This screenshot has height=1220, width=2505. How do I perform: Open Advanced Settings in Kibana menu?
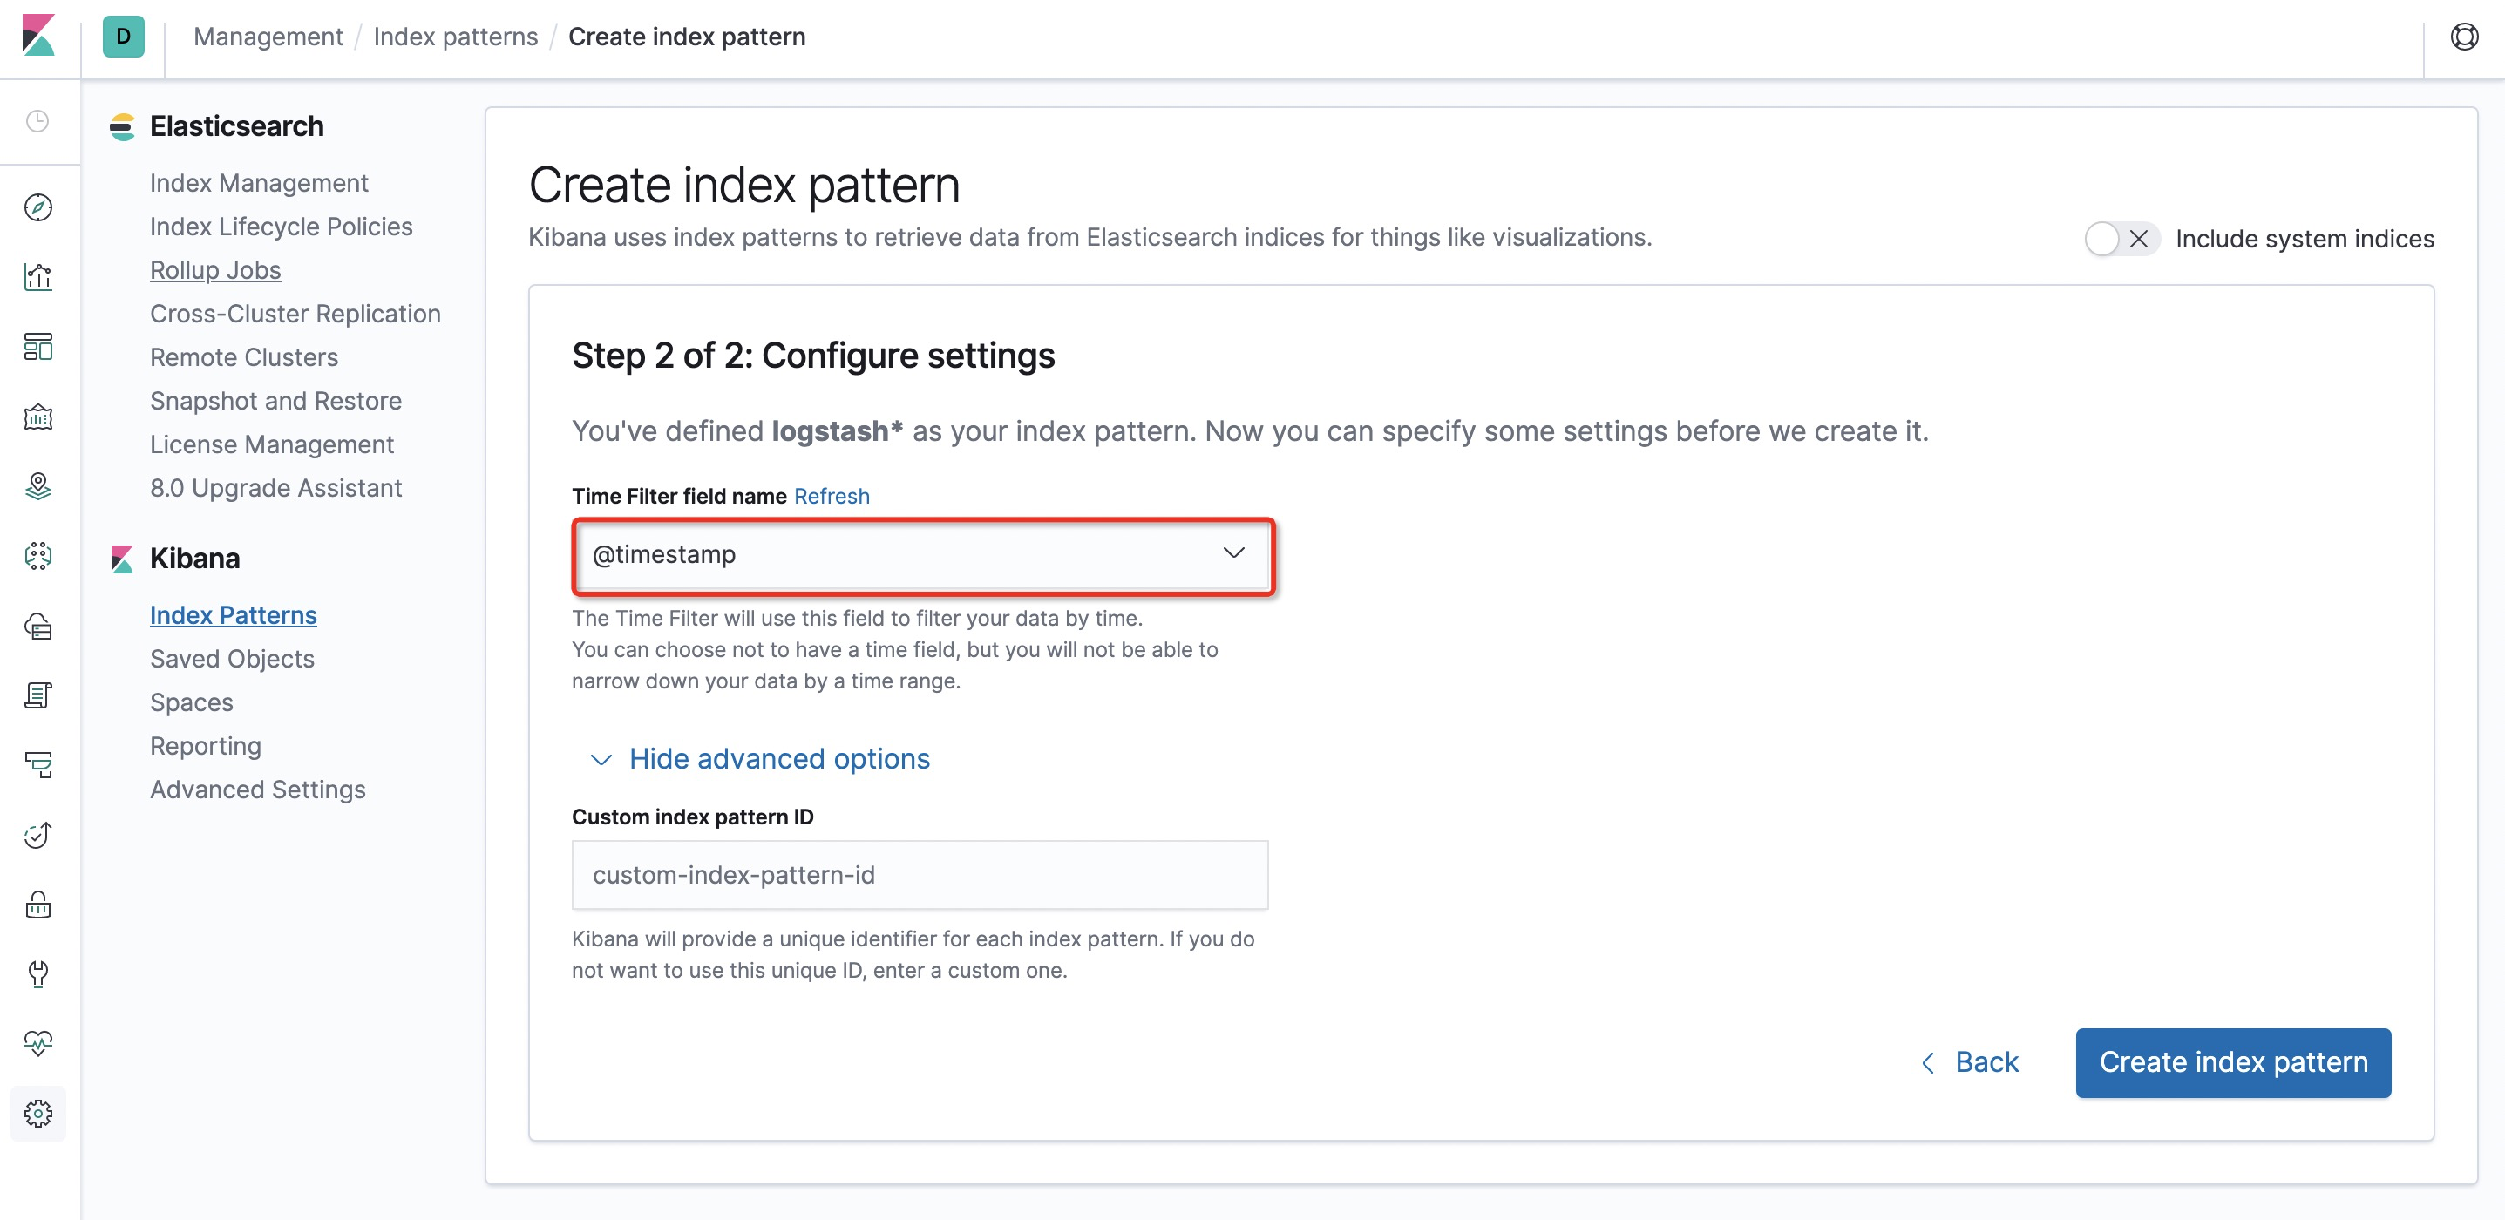tap(257, 790)
